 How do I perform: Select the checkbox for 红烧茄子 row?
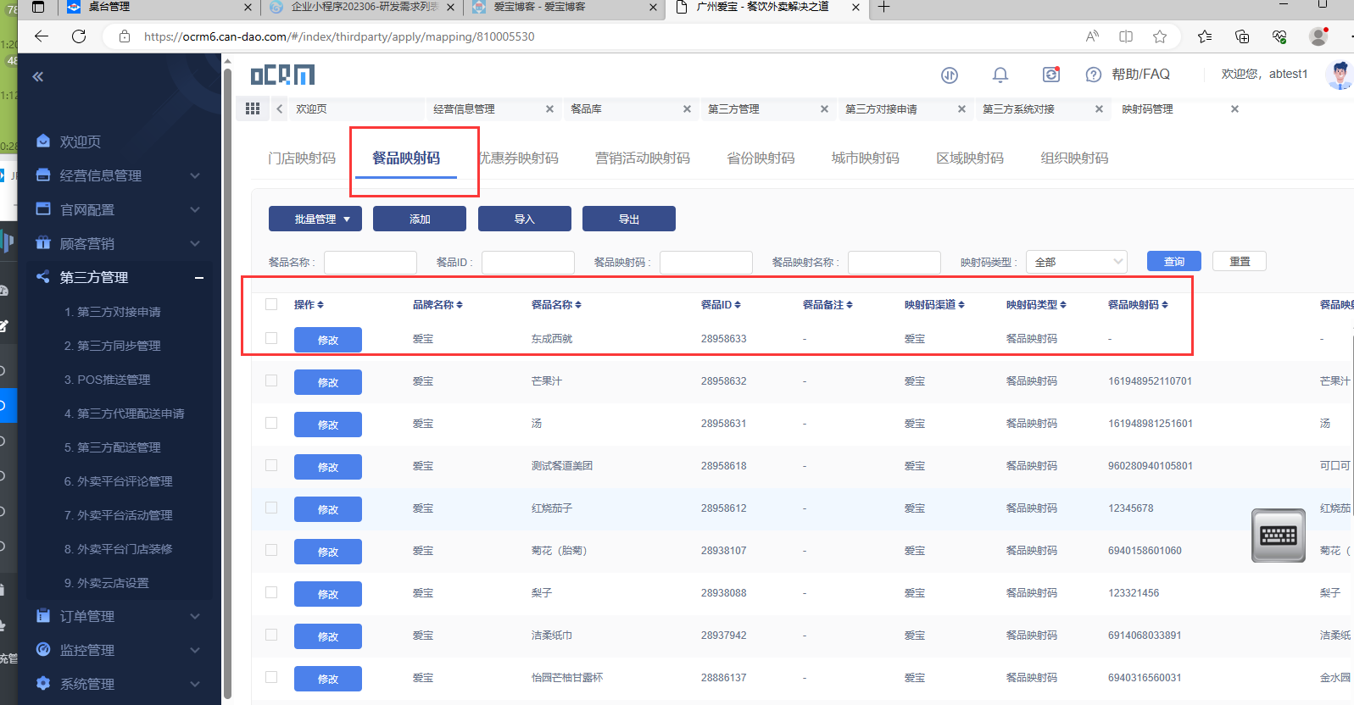point(271,508)
